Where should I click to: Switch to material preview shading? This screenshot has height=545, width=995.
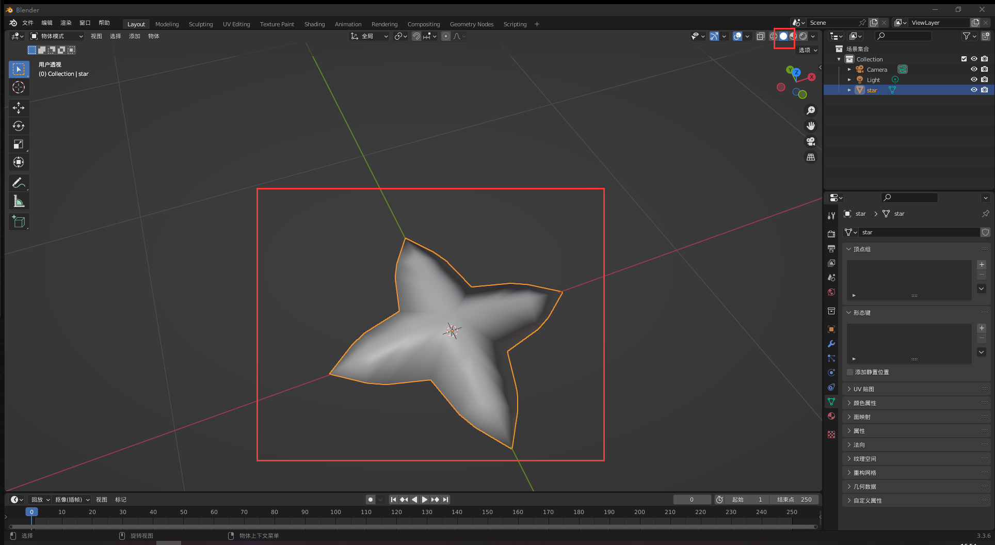(x=793, y=36)
